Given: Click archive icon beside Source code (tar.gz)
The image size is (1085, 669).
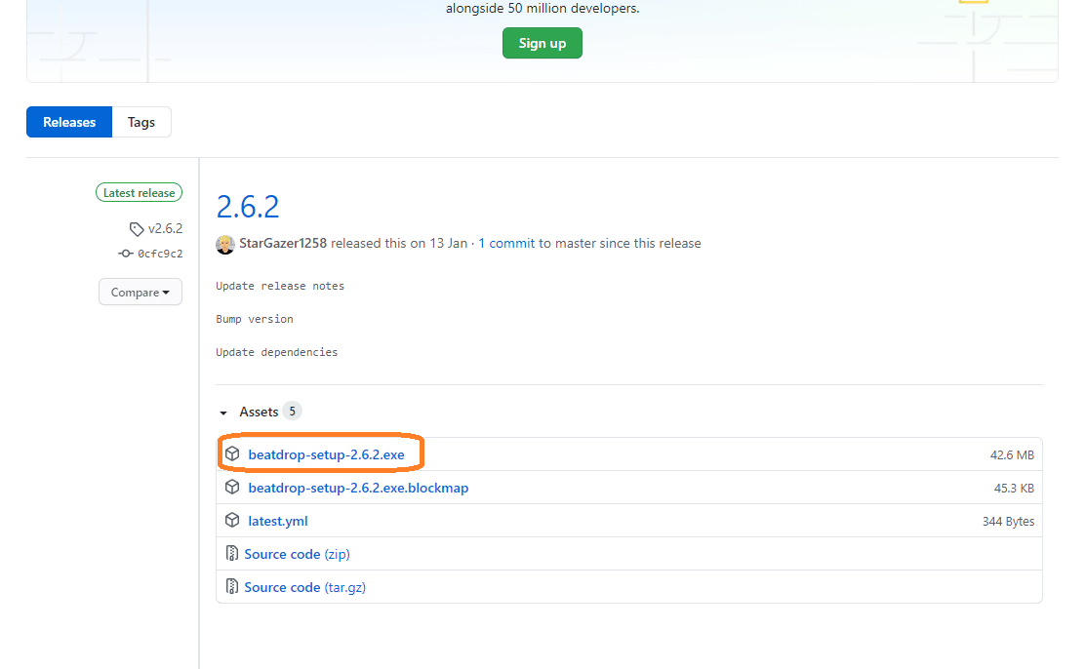Looking at the screenshot, I should (232, 587).
